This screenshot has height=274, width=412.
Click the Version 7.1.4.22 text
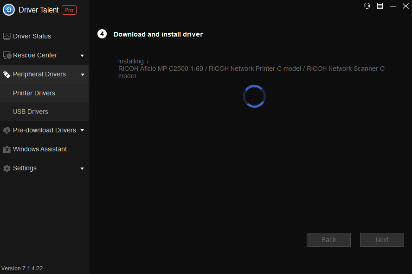point(22,268)
